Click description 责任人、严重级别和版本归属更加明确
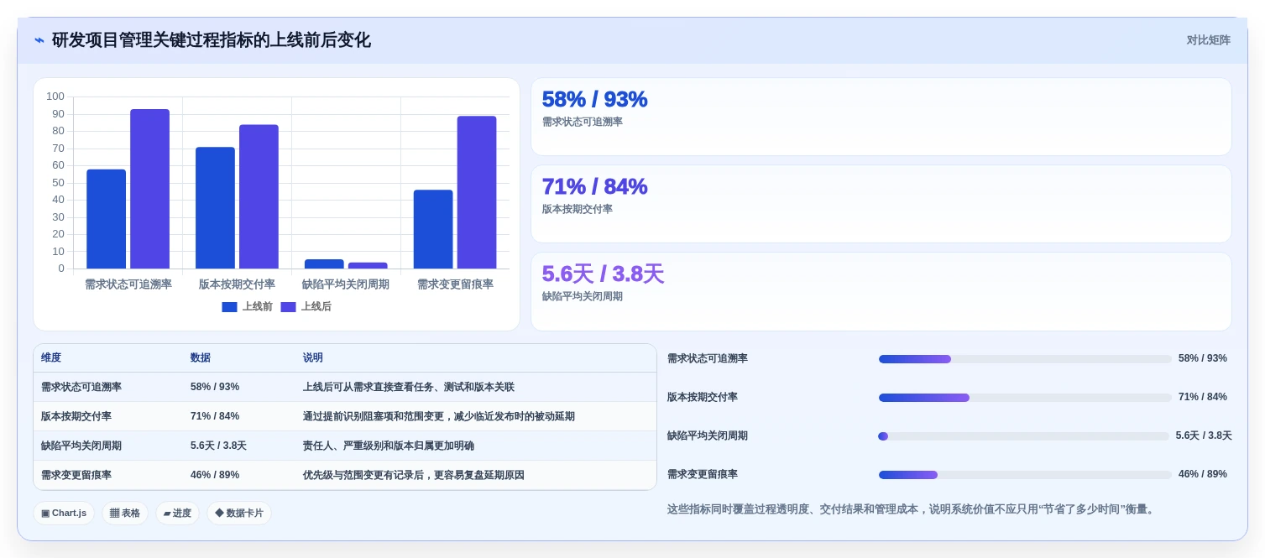Screen dimensions: 1265x558 [389, 446]
